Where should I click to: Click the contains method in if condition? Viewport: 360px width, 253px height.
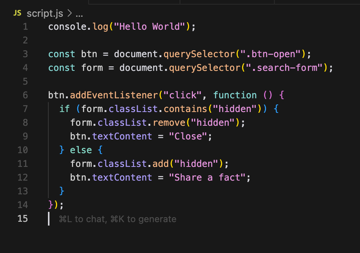coord(185,109)
